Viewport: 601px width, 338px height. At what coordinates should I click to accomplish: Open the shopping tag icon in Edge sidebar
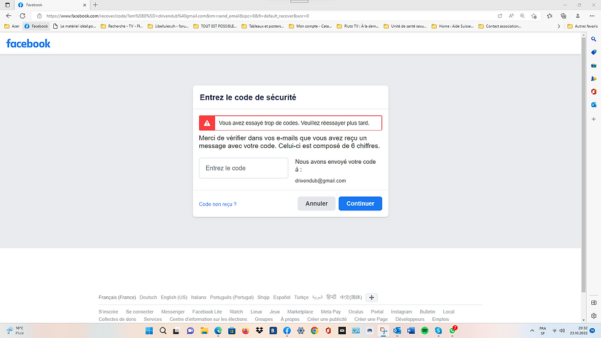pyautogui.click(x=594, y=52)
